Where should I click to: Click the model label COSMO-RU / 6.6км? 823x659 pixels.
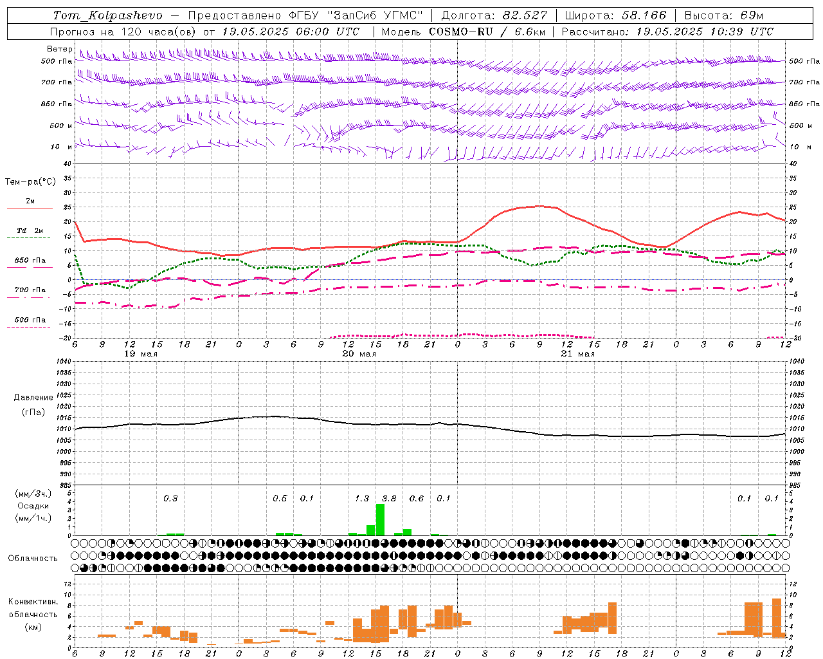[x=487, y=32]
